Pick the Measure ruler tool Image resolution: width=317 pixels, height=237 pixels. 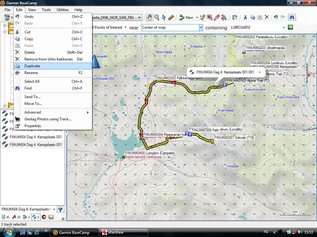[171, 18]
